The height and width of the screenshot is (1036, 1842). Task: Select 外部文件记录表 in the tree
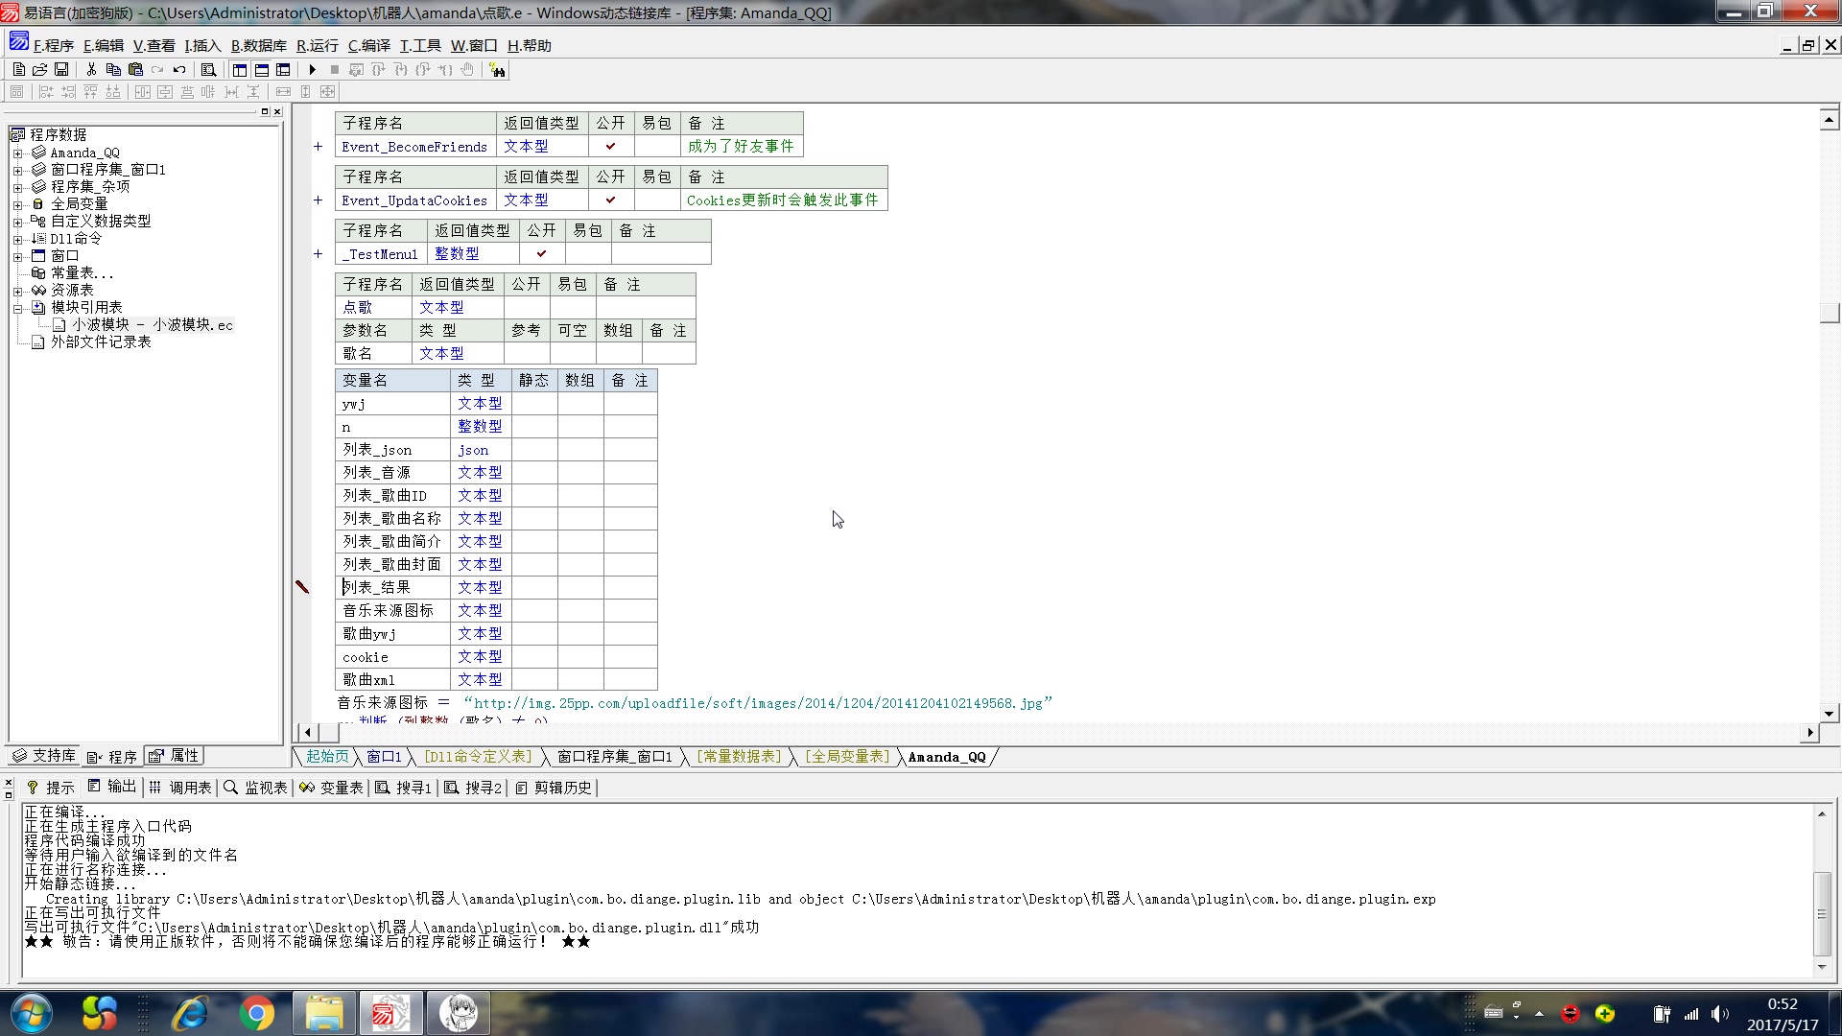[101, 342]
